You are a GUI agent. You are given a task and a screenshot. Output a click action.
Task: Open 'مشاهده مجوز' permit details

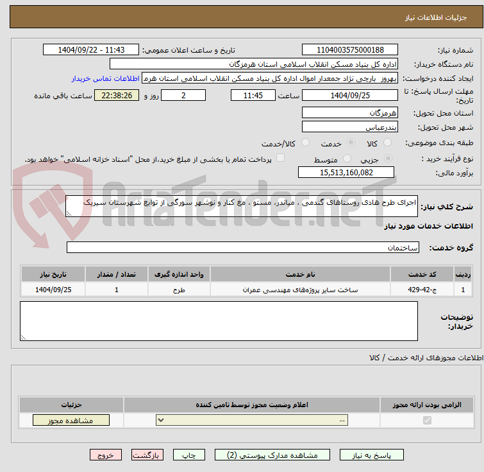71,421
